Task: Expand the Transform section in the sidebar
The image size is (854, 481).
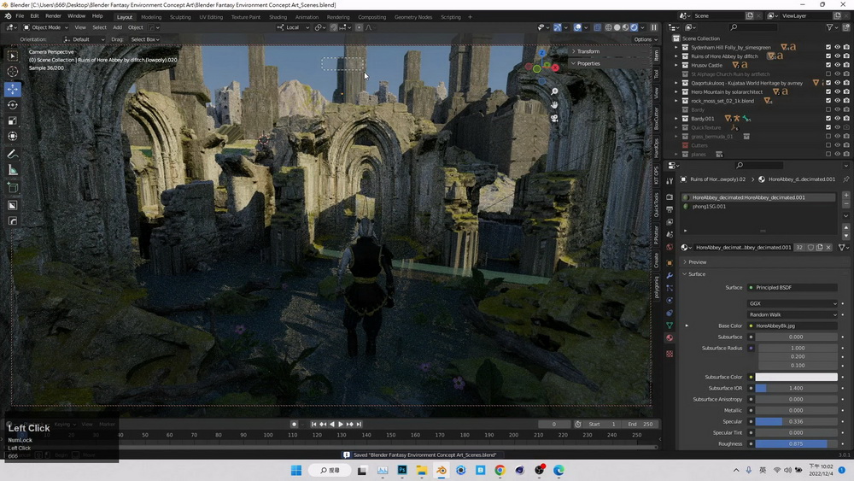Action: (588, 51)
